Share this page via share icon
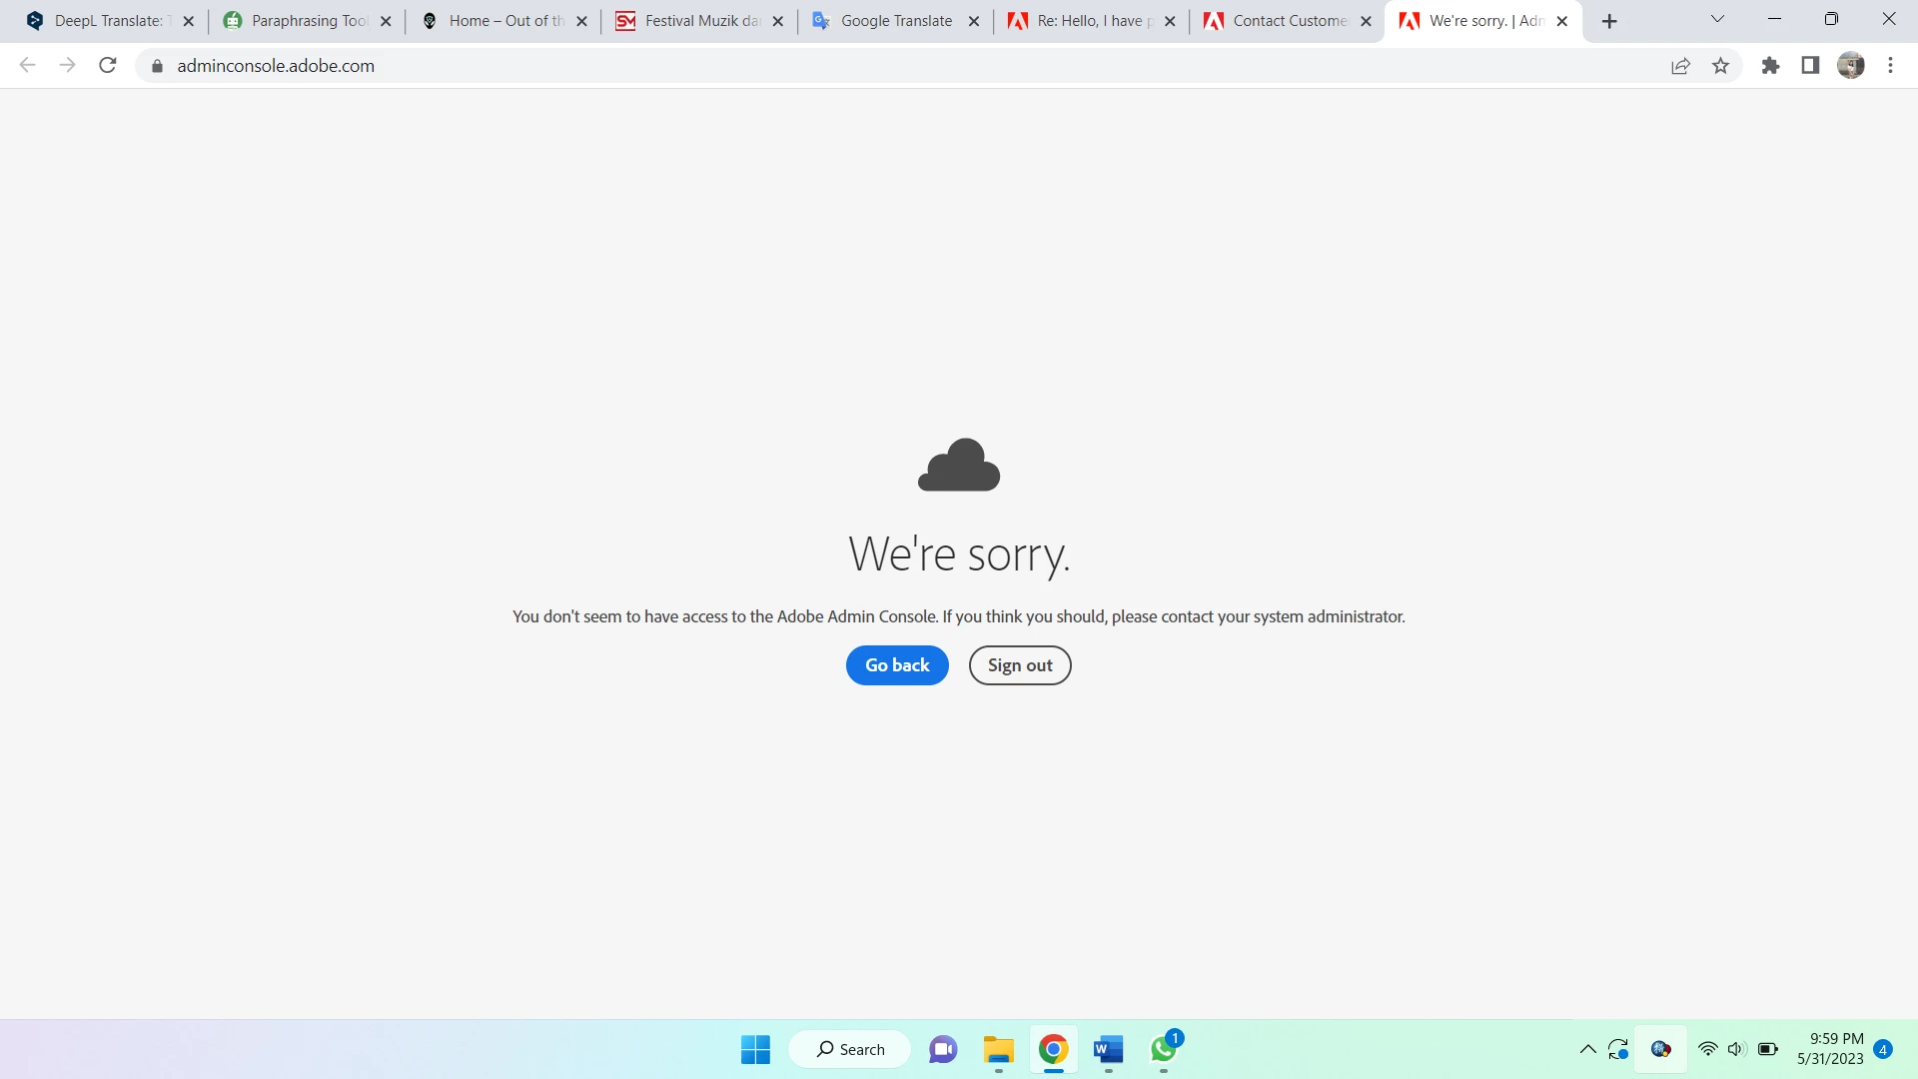 (x=1680, y=66)
